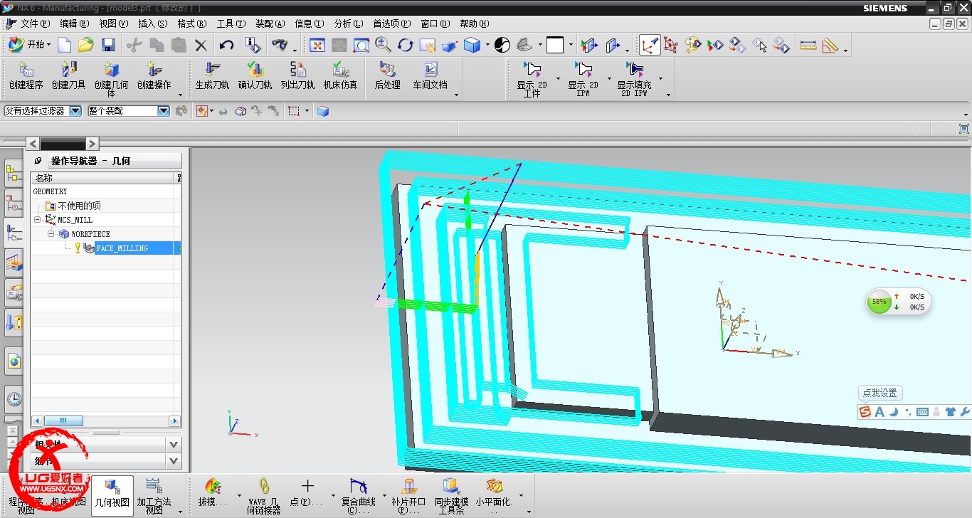Image resolution: width=972 pixels, height=518 pixels.
Task: Click 显示填充 2D IPW icon
Action: pos(635,69)
